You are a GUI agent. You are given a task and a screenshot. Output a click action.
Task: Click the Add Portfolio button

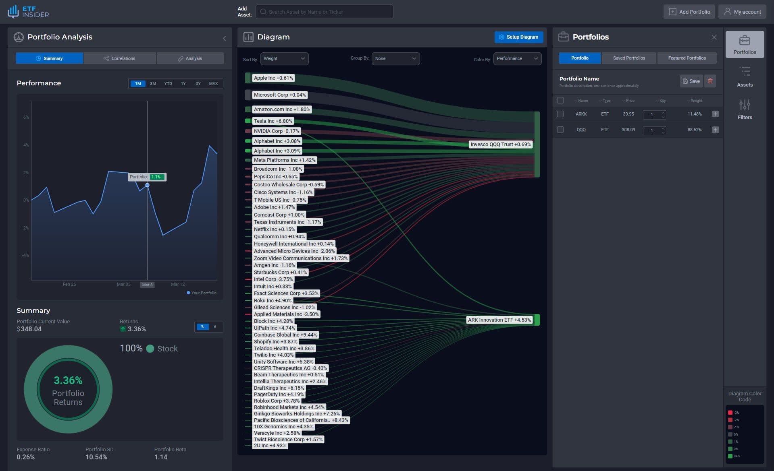(x=689, y=12)
